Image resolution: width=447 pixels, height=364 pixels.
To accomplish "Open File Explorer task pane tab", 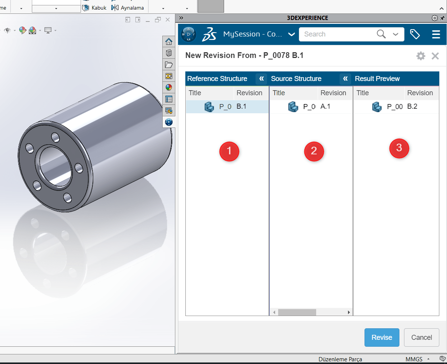I will (x=169, y=65).
